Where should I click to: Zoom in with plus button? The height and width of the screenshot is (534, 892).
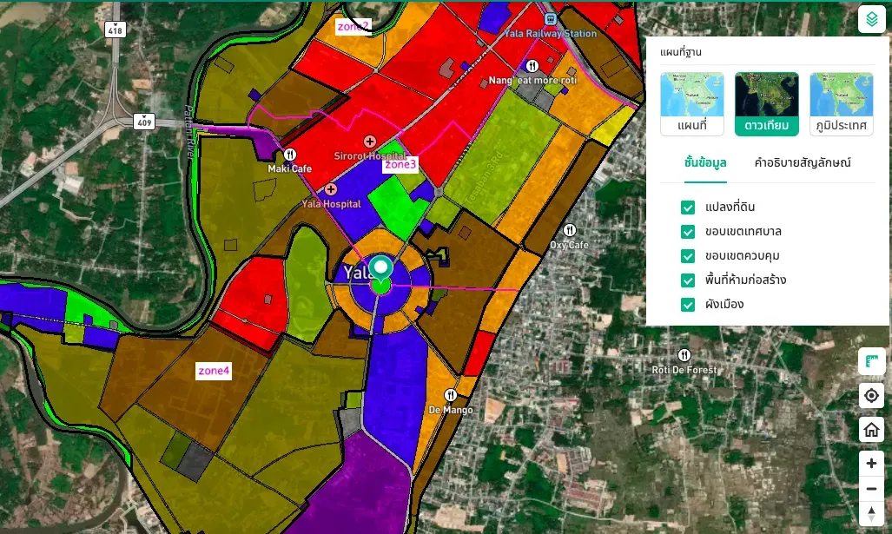pos(871,464)
